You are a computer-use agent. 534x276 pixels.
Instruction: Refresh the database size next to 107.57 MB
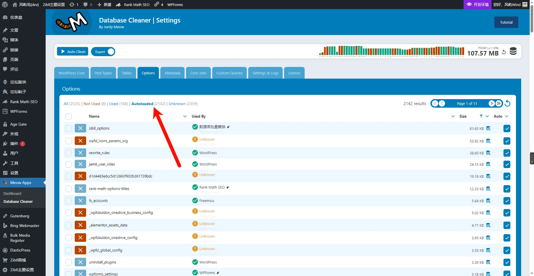[x=504, y=52]
